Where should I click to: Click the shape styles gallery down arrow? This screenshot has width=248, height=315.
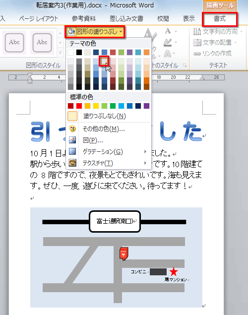click(x=60, y=43)
